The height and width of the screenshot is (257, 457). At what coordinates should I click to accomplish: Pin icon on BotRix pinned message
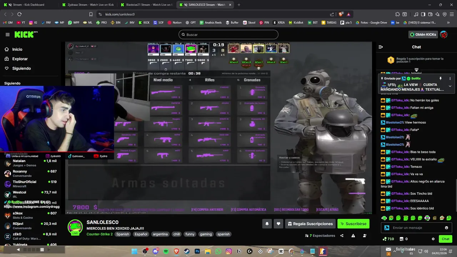(x=440, y=79)
